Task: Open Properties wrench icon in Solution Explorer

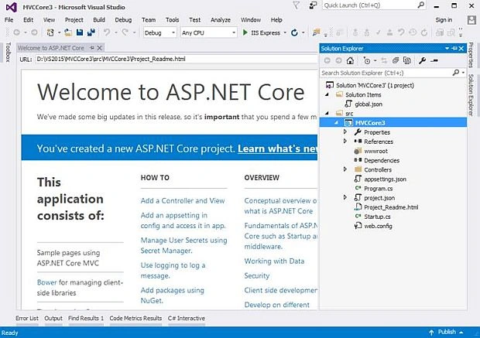Action: click(423, 60)
